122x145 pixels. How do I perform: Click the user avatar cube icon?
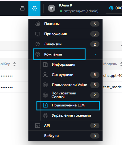pyautogui.click(x=52, y=8)
